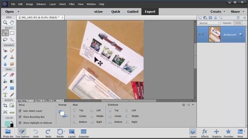
Task: Select the Gradient tool
Action: (x=12, y=81)
